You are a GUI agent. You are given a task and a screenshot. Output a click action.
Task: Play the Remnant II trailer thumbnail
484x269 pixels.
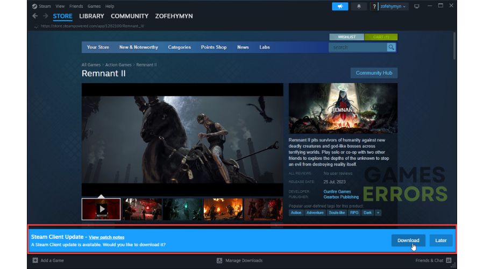click(x=101, y=209)
